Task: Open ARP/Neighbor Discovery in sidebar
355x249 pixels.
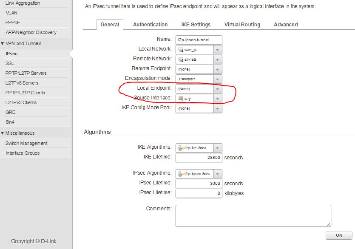Action: point(31,32)
